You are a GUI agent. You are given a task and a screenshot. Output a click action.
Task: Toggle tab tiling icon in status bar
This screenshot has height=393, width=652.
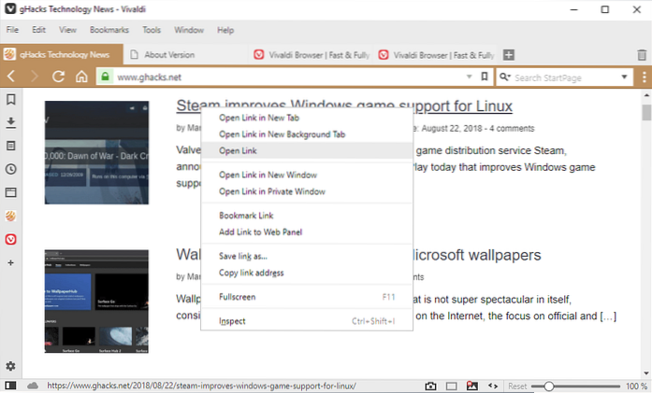451,386
